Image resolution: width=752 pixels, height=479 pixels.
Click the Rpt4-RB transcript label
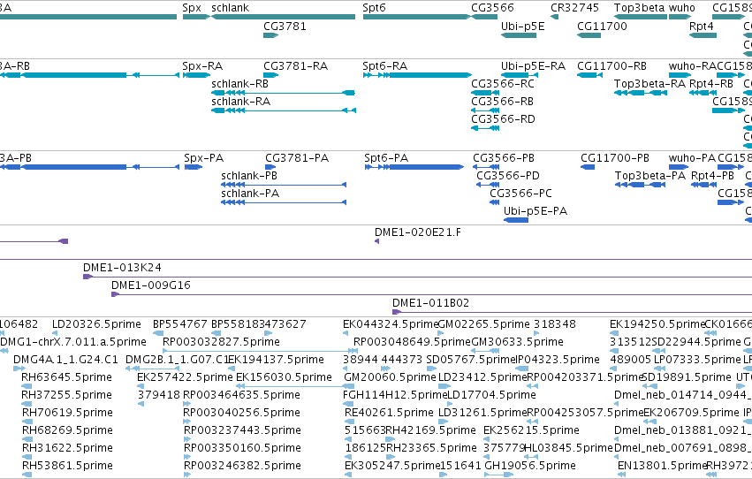click(x=710, y=84)
